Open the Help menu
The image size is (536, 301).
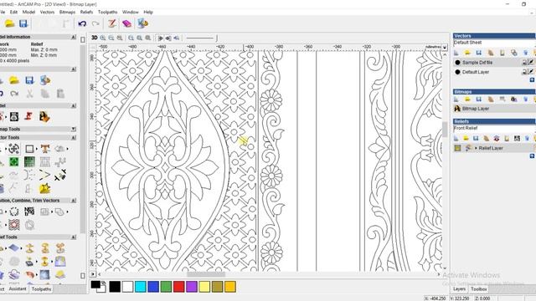pyautogui.click(x=148, y=12)
